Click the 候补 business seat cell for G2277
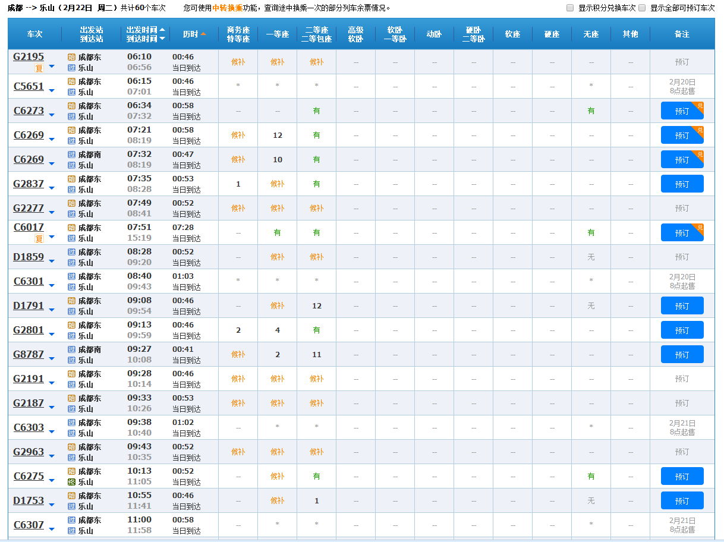This screenshot has width=724, height=542. click(x=238, y=208)
